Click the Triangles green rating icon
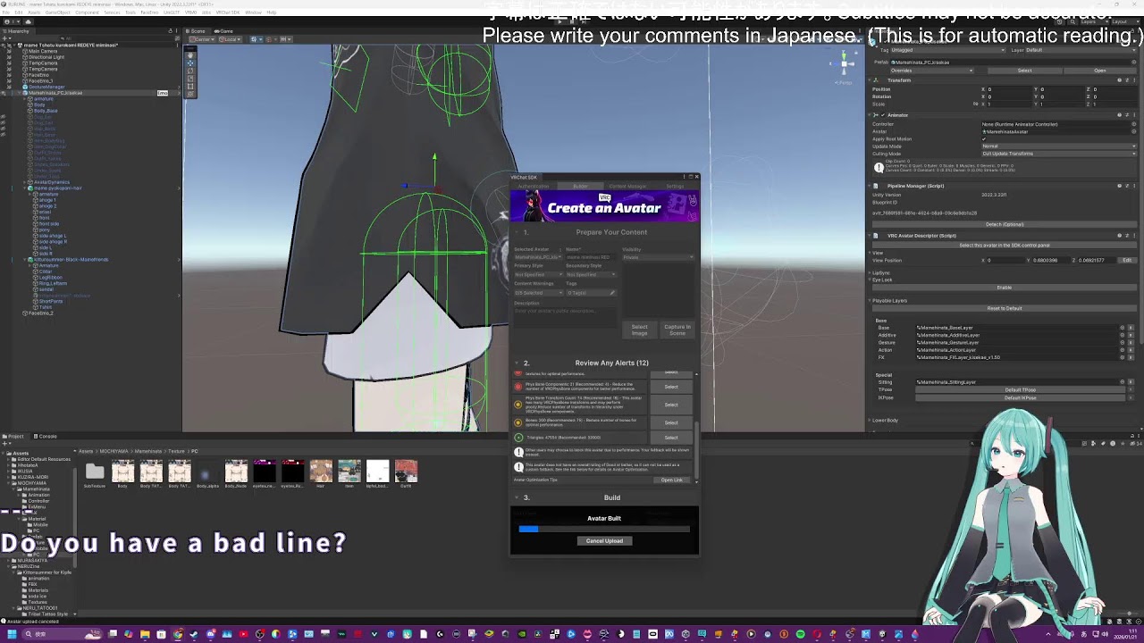The width and height of the screenshot is (1144, 643). [518, 438]
